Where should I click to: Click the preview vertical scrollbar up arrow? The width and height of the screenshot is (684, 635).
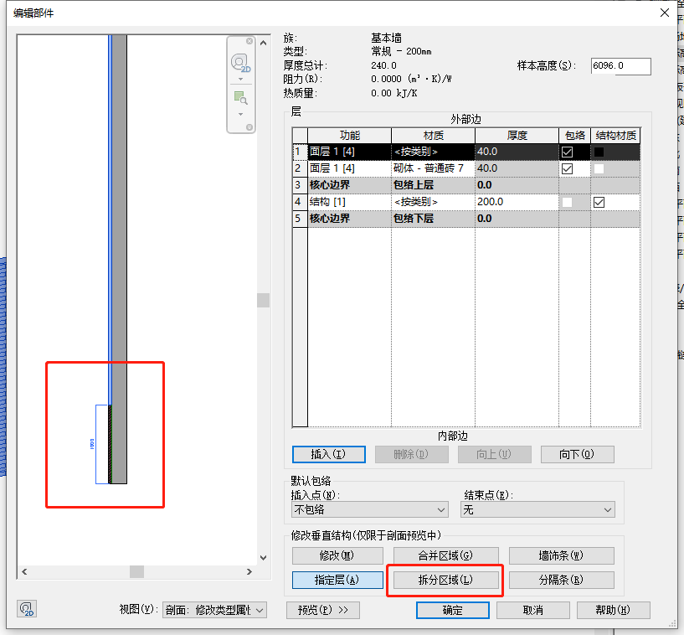[263, 43]
